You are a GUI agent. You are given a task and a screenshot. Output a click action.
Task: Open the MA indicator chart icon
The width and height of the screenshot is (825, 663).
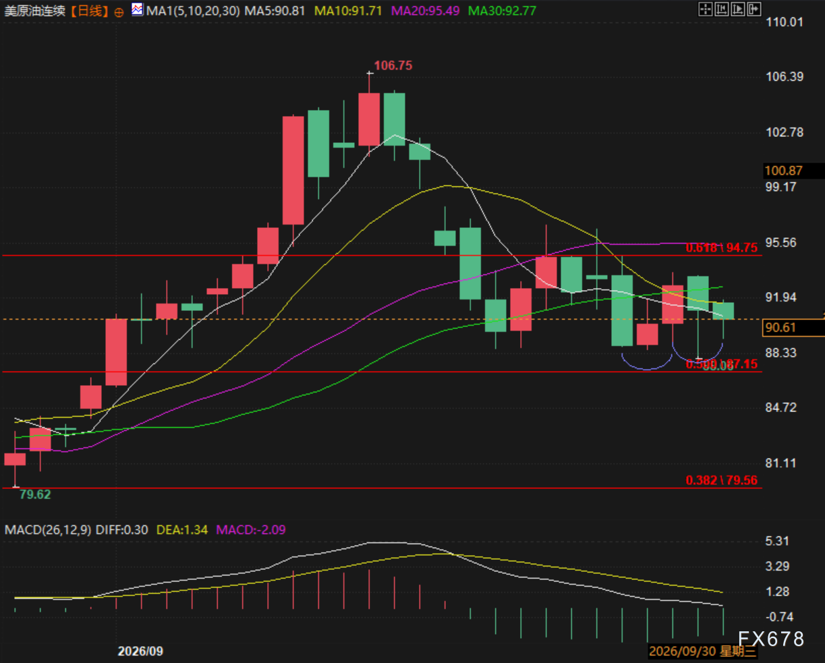[138, 10]
